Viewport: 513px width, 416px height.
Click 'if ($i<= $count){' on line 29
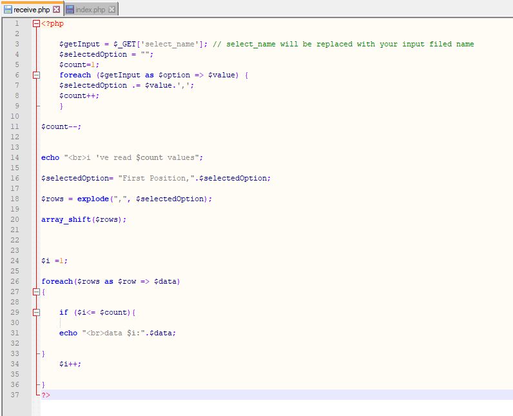tap(97, 312)
